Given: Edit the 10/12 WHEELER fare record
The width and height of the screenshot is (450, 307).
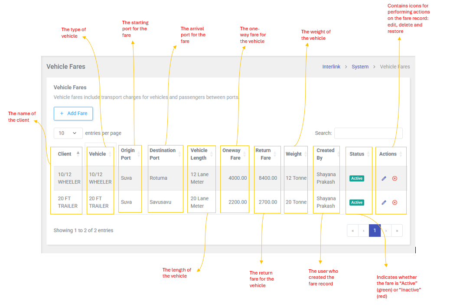Looking at the screenshot, I should click(384, 178).
